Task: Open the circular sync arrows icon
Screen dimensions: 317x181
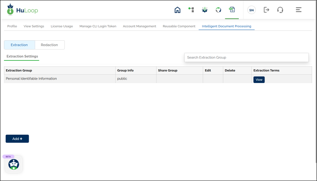Action: pyautogui.click(x=218, y=10)
